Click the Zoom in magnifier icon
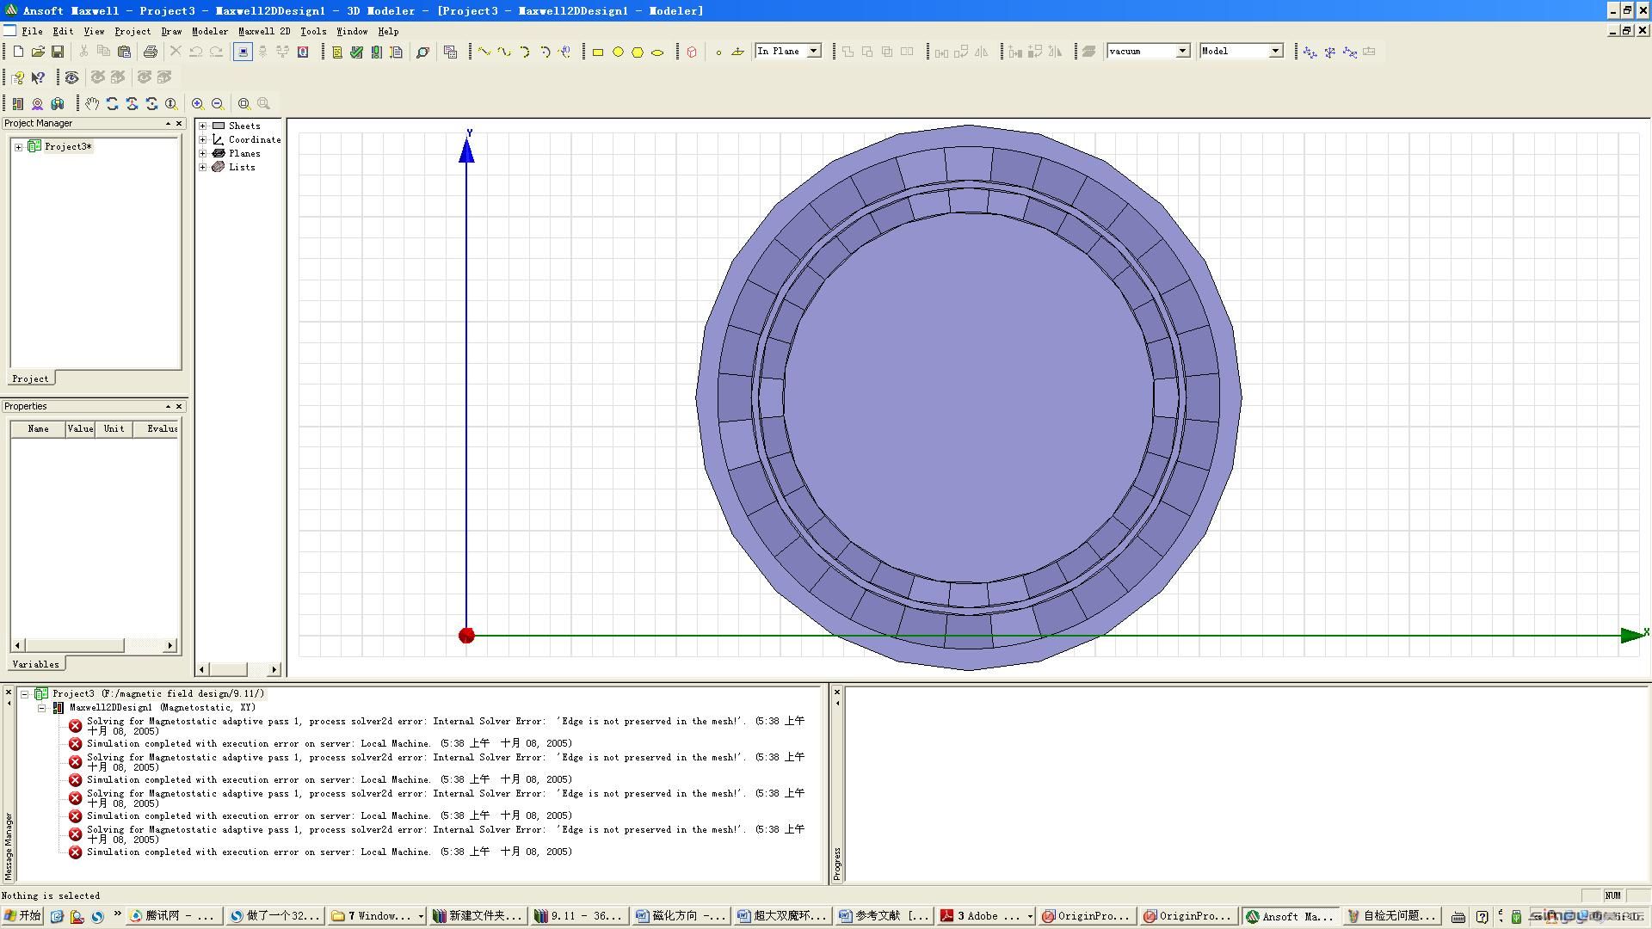This screenshot has height=929, width=1652. (198, 103)
